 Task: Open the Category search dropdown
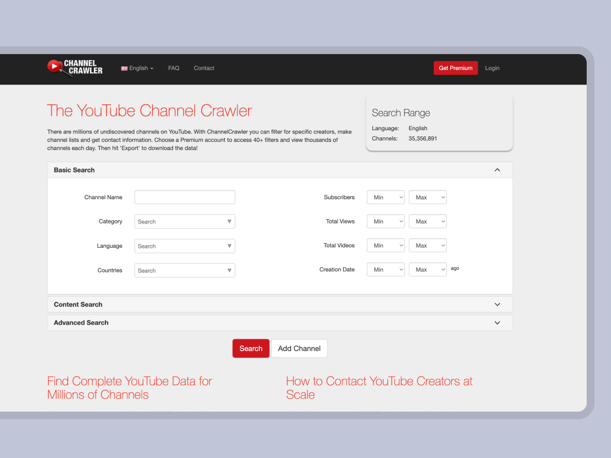(185, 221)
